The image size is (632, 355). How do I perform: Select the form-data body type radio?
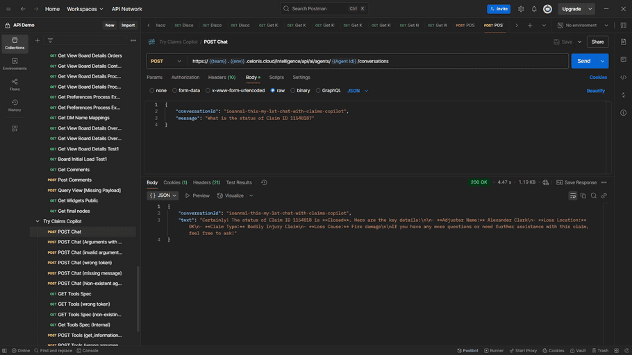click(173, 91)
